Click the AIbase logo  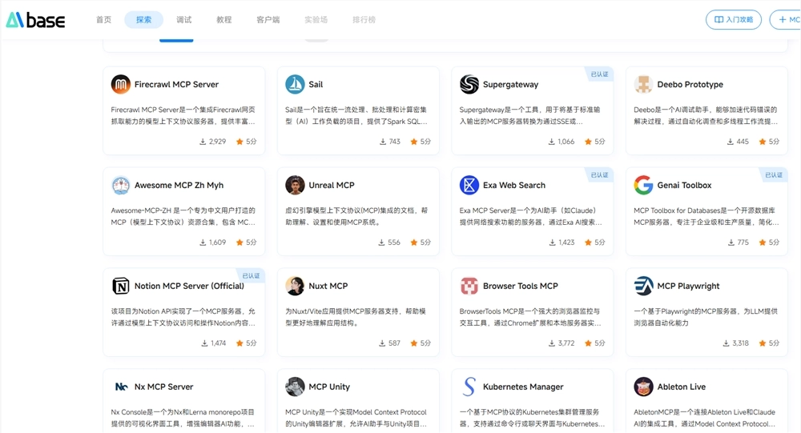[x=35, y=20]
